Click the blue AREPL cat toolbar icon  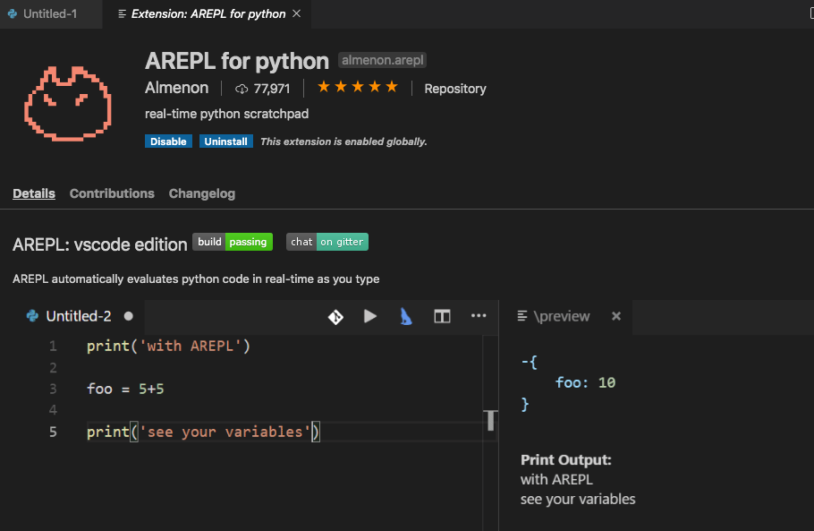point(406,316)
